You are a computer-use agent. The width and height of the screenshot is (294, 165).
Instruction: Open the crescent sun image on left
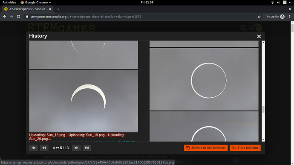(x=84, y=101)
